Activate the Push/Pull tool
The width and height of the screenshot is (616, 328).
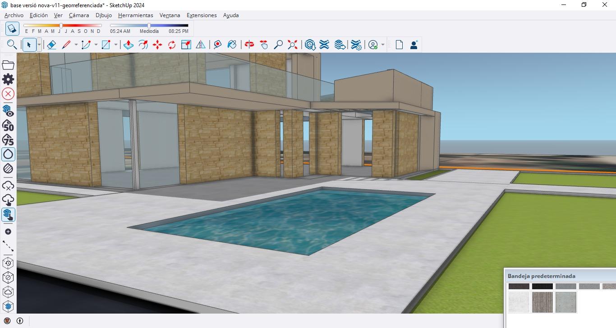tap(128, 45)
